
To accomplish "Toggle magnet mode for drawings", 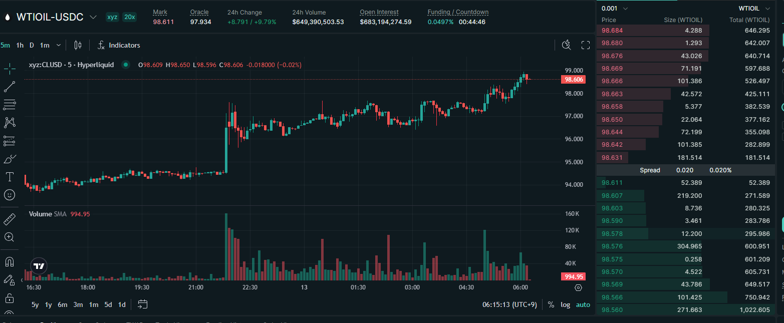I will pos(10,262).
